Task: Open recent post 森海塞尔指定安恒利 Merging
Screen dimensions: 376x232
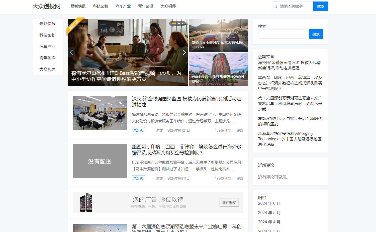Action: [290, 139]
